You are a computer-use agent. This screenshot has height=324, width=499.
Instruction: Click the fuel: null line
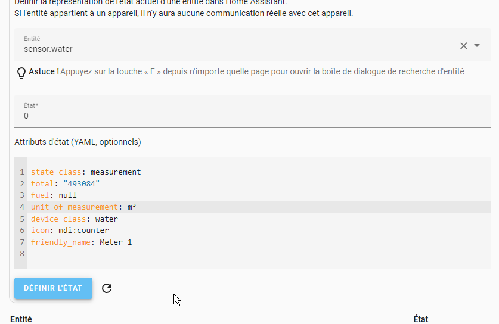[54, 195]
